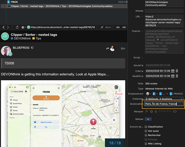Open the BLUEFROG username profile link

(x=21, y=48)
